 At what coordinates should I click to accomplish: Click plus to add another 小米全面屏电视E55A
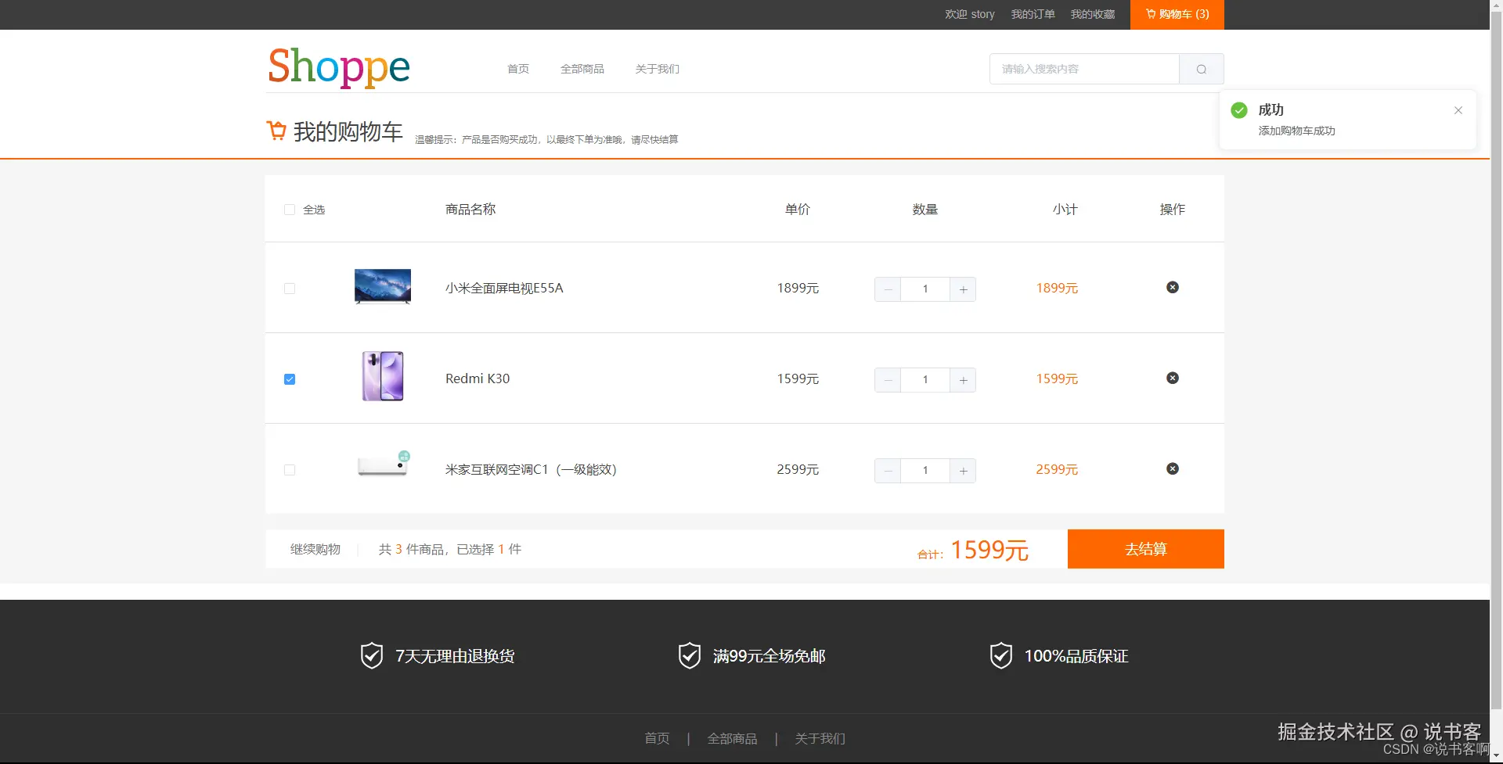pos(963,289)
